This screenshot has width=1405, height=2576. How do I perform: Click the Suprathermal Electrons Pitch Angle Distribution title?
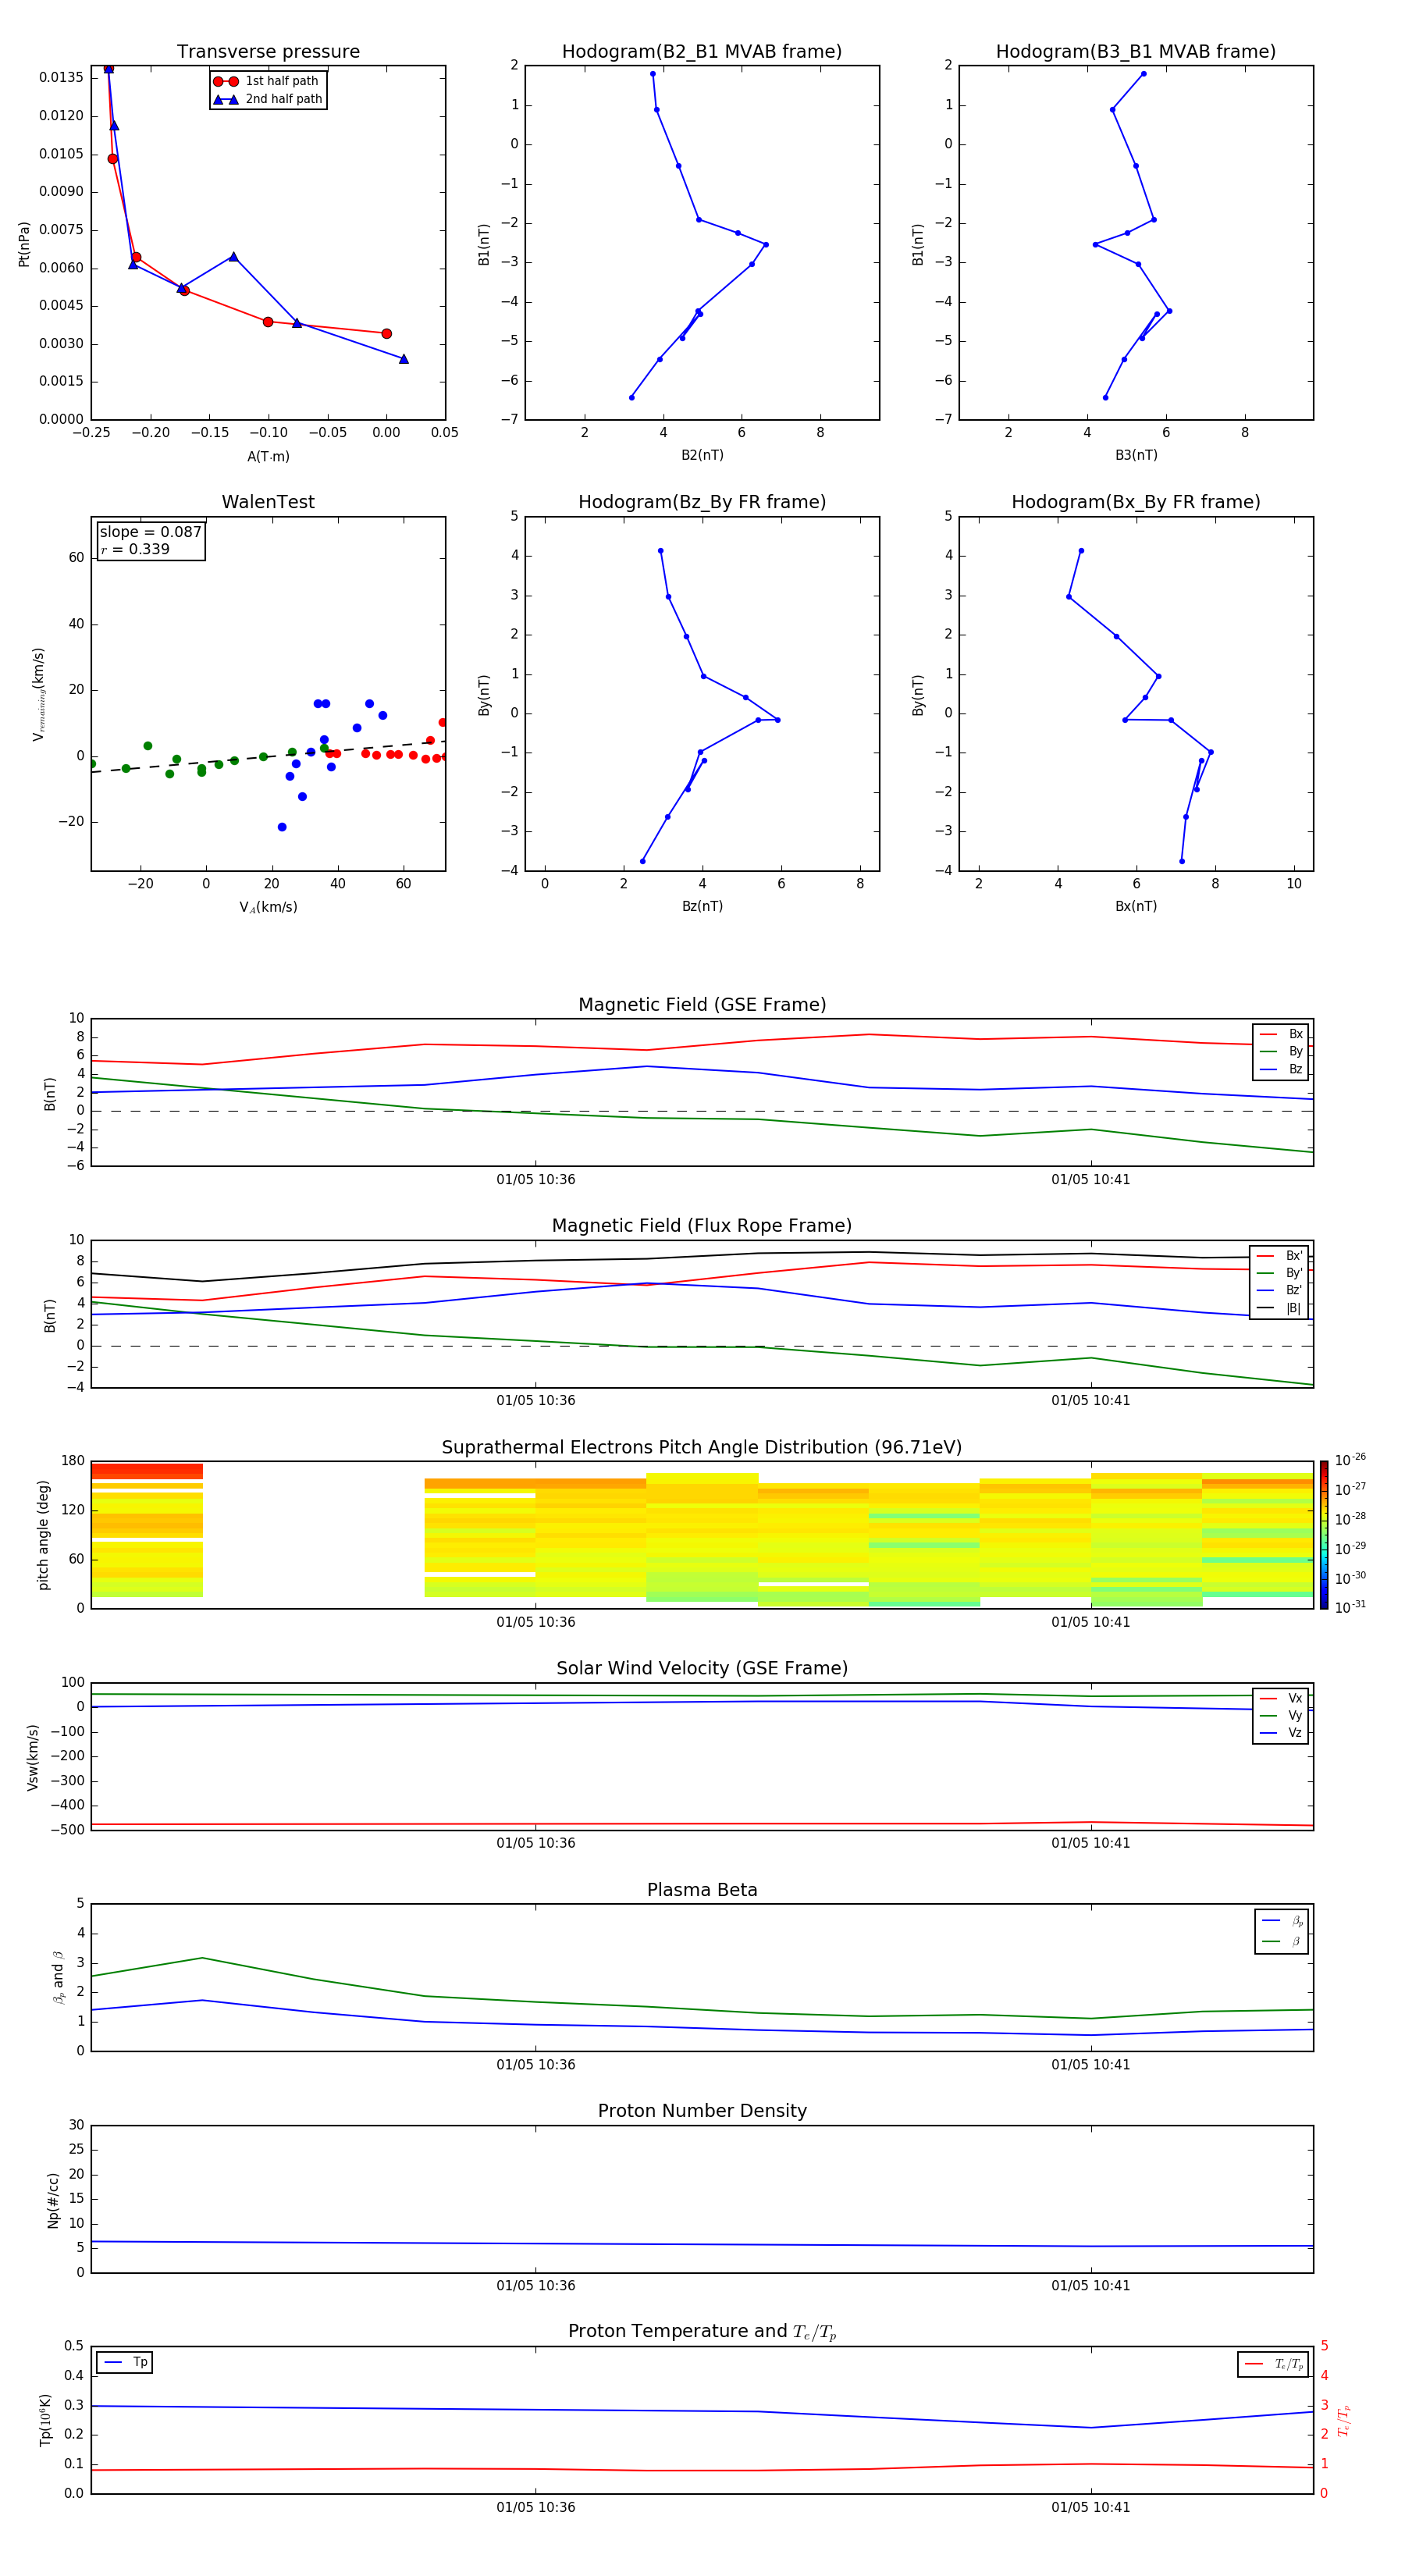pyautogui.click(x=702, y=1448)
